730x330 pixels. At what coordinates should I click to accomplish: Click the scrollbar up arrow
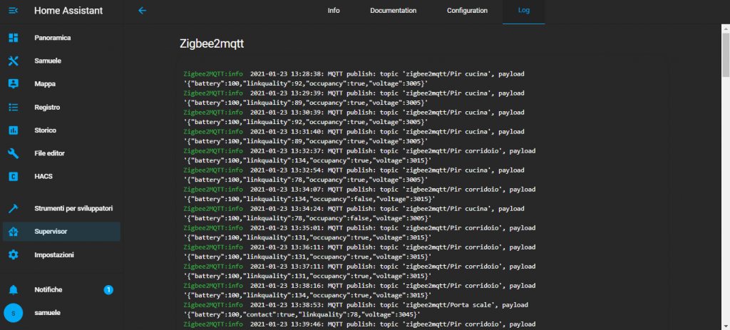pyautogui.click(x=726, y=28)
